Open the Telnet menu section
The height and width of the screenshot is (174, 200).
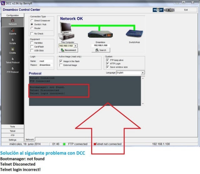point(13,131)
